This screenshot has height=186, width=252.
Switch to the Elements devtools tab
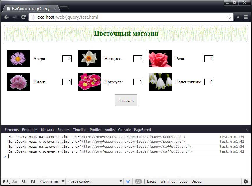tap(12, 130)
